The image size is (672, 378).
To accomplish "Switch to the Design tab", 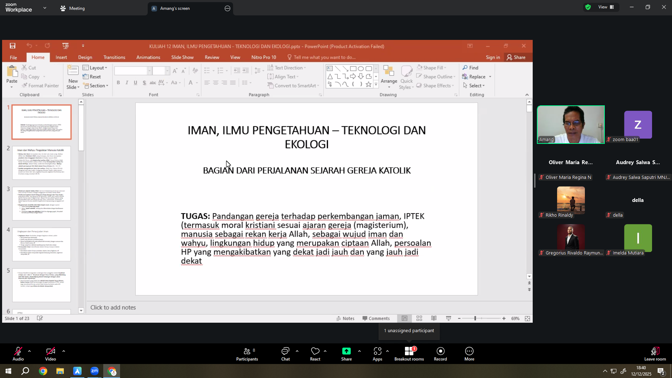I will tap(85, 57).
